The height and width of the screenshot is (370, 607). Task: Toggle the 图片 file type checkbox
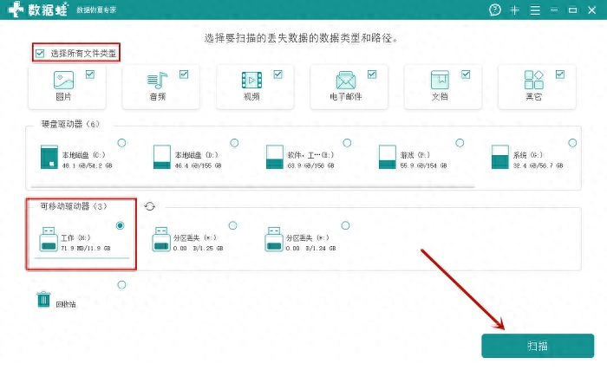(x=89, y=75)
